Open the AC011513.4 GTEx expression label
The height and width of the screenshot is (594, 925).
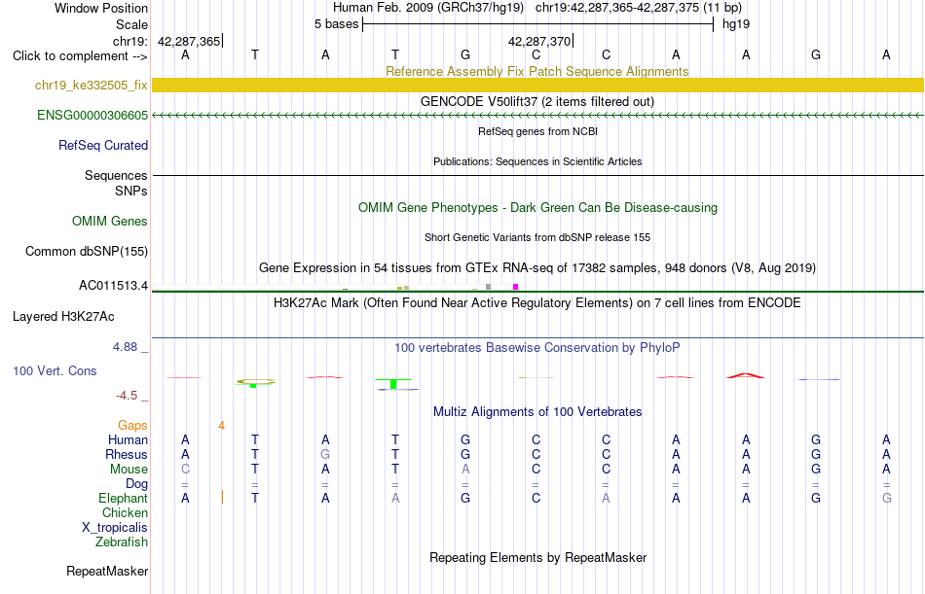tap(113, 285)
